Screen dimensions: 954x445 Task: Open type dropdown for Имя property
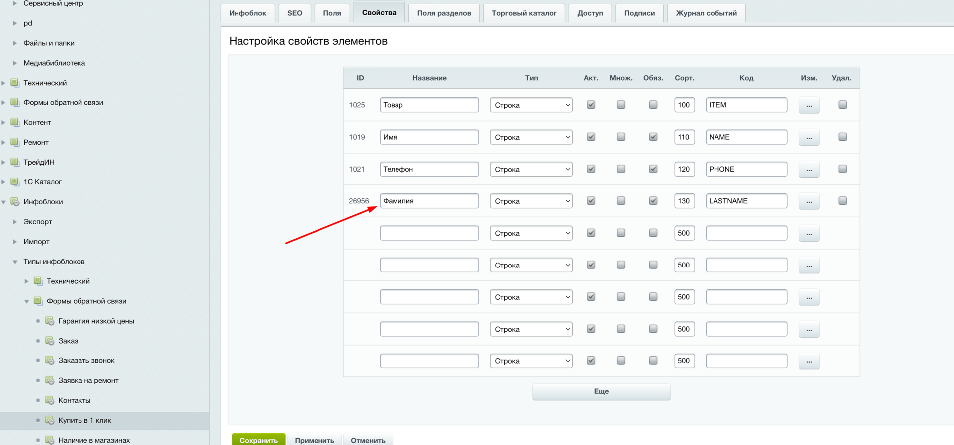[x=531, y=137]
